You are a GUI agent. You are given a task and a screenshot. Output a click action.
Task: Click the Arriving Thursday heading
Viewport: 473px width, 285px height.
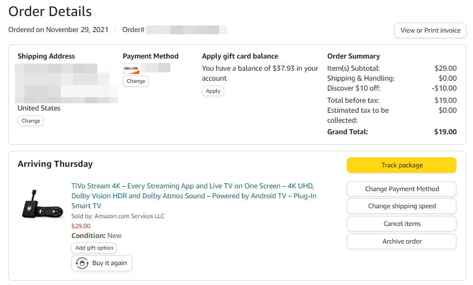coord(55,164)
